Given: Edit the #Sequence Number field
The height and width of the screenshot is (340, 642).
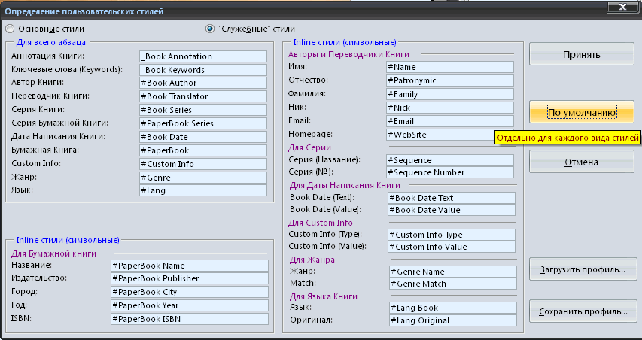Looking at the screenshot, I should [x=450, y=172].
